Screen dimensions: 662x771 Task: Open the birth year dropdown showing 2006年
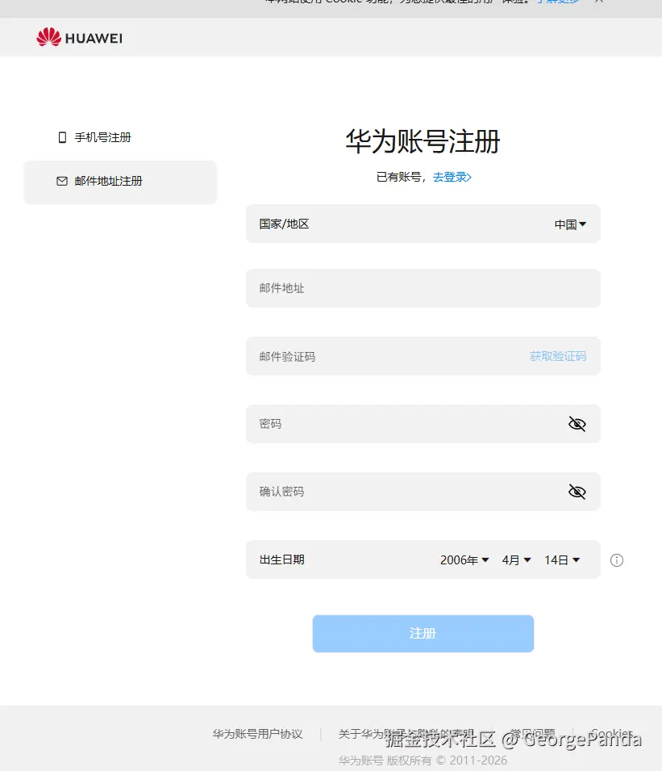point(464,559)
